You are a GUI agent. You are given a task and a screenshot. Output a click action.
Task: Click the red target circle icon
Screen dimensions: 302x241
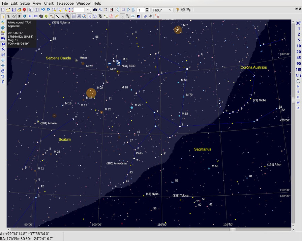(111, 16)
